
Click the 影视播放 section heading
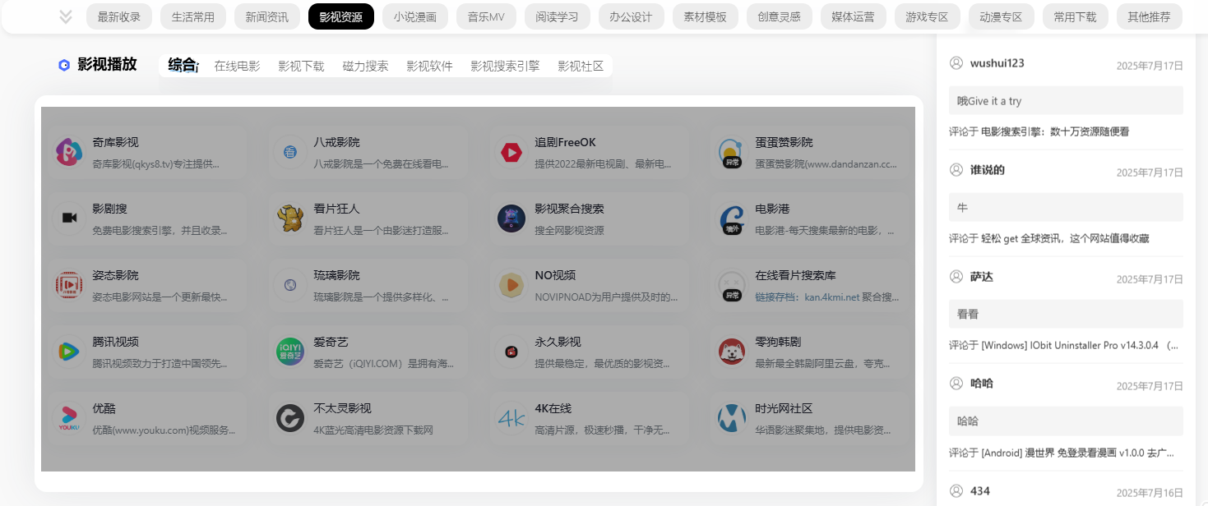tap(107, 65)
